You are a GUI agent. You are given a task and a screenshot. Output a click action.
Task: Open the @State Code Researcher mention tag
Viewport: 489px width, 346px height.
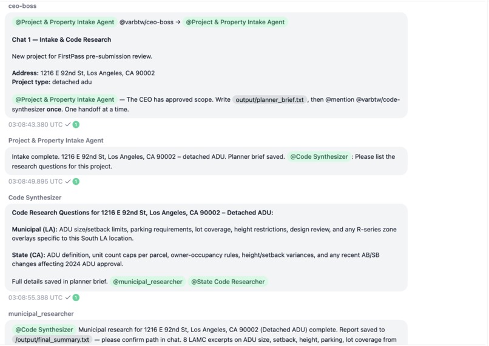click(x=228, y=282)
